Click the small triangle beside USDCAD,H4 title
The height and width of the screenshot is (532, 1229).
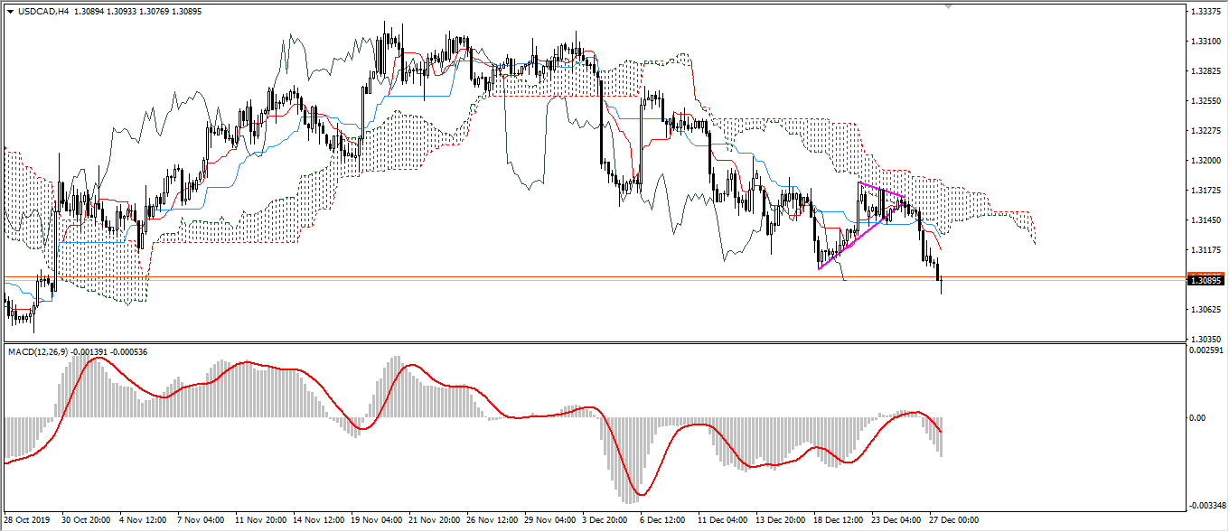tap(10, 12)
